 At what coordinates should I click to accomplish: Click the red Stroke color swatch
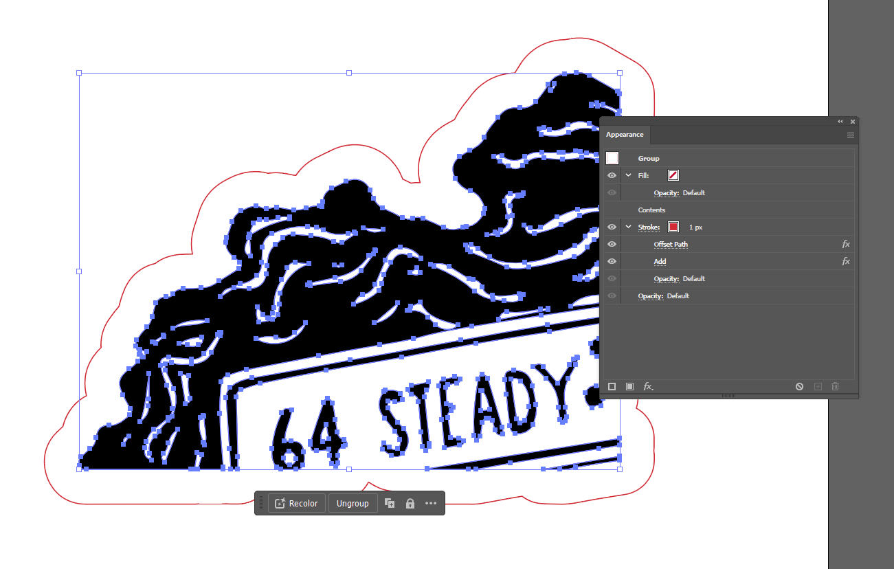pyautogui.click(x=673, y=227)
